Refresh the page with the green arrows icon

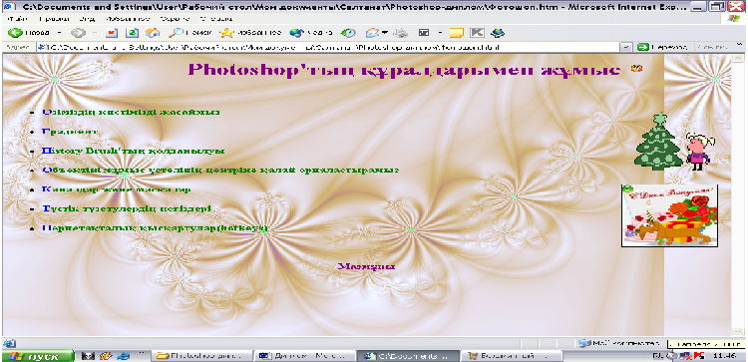click(x=132, y=33)
